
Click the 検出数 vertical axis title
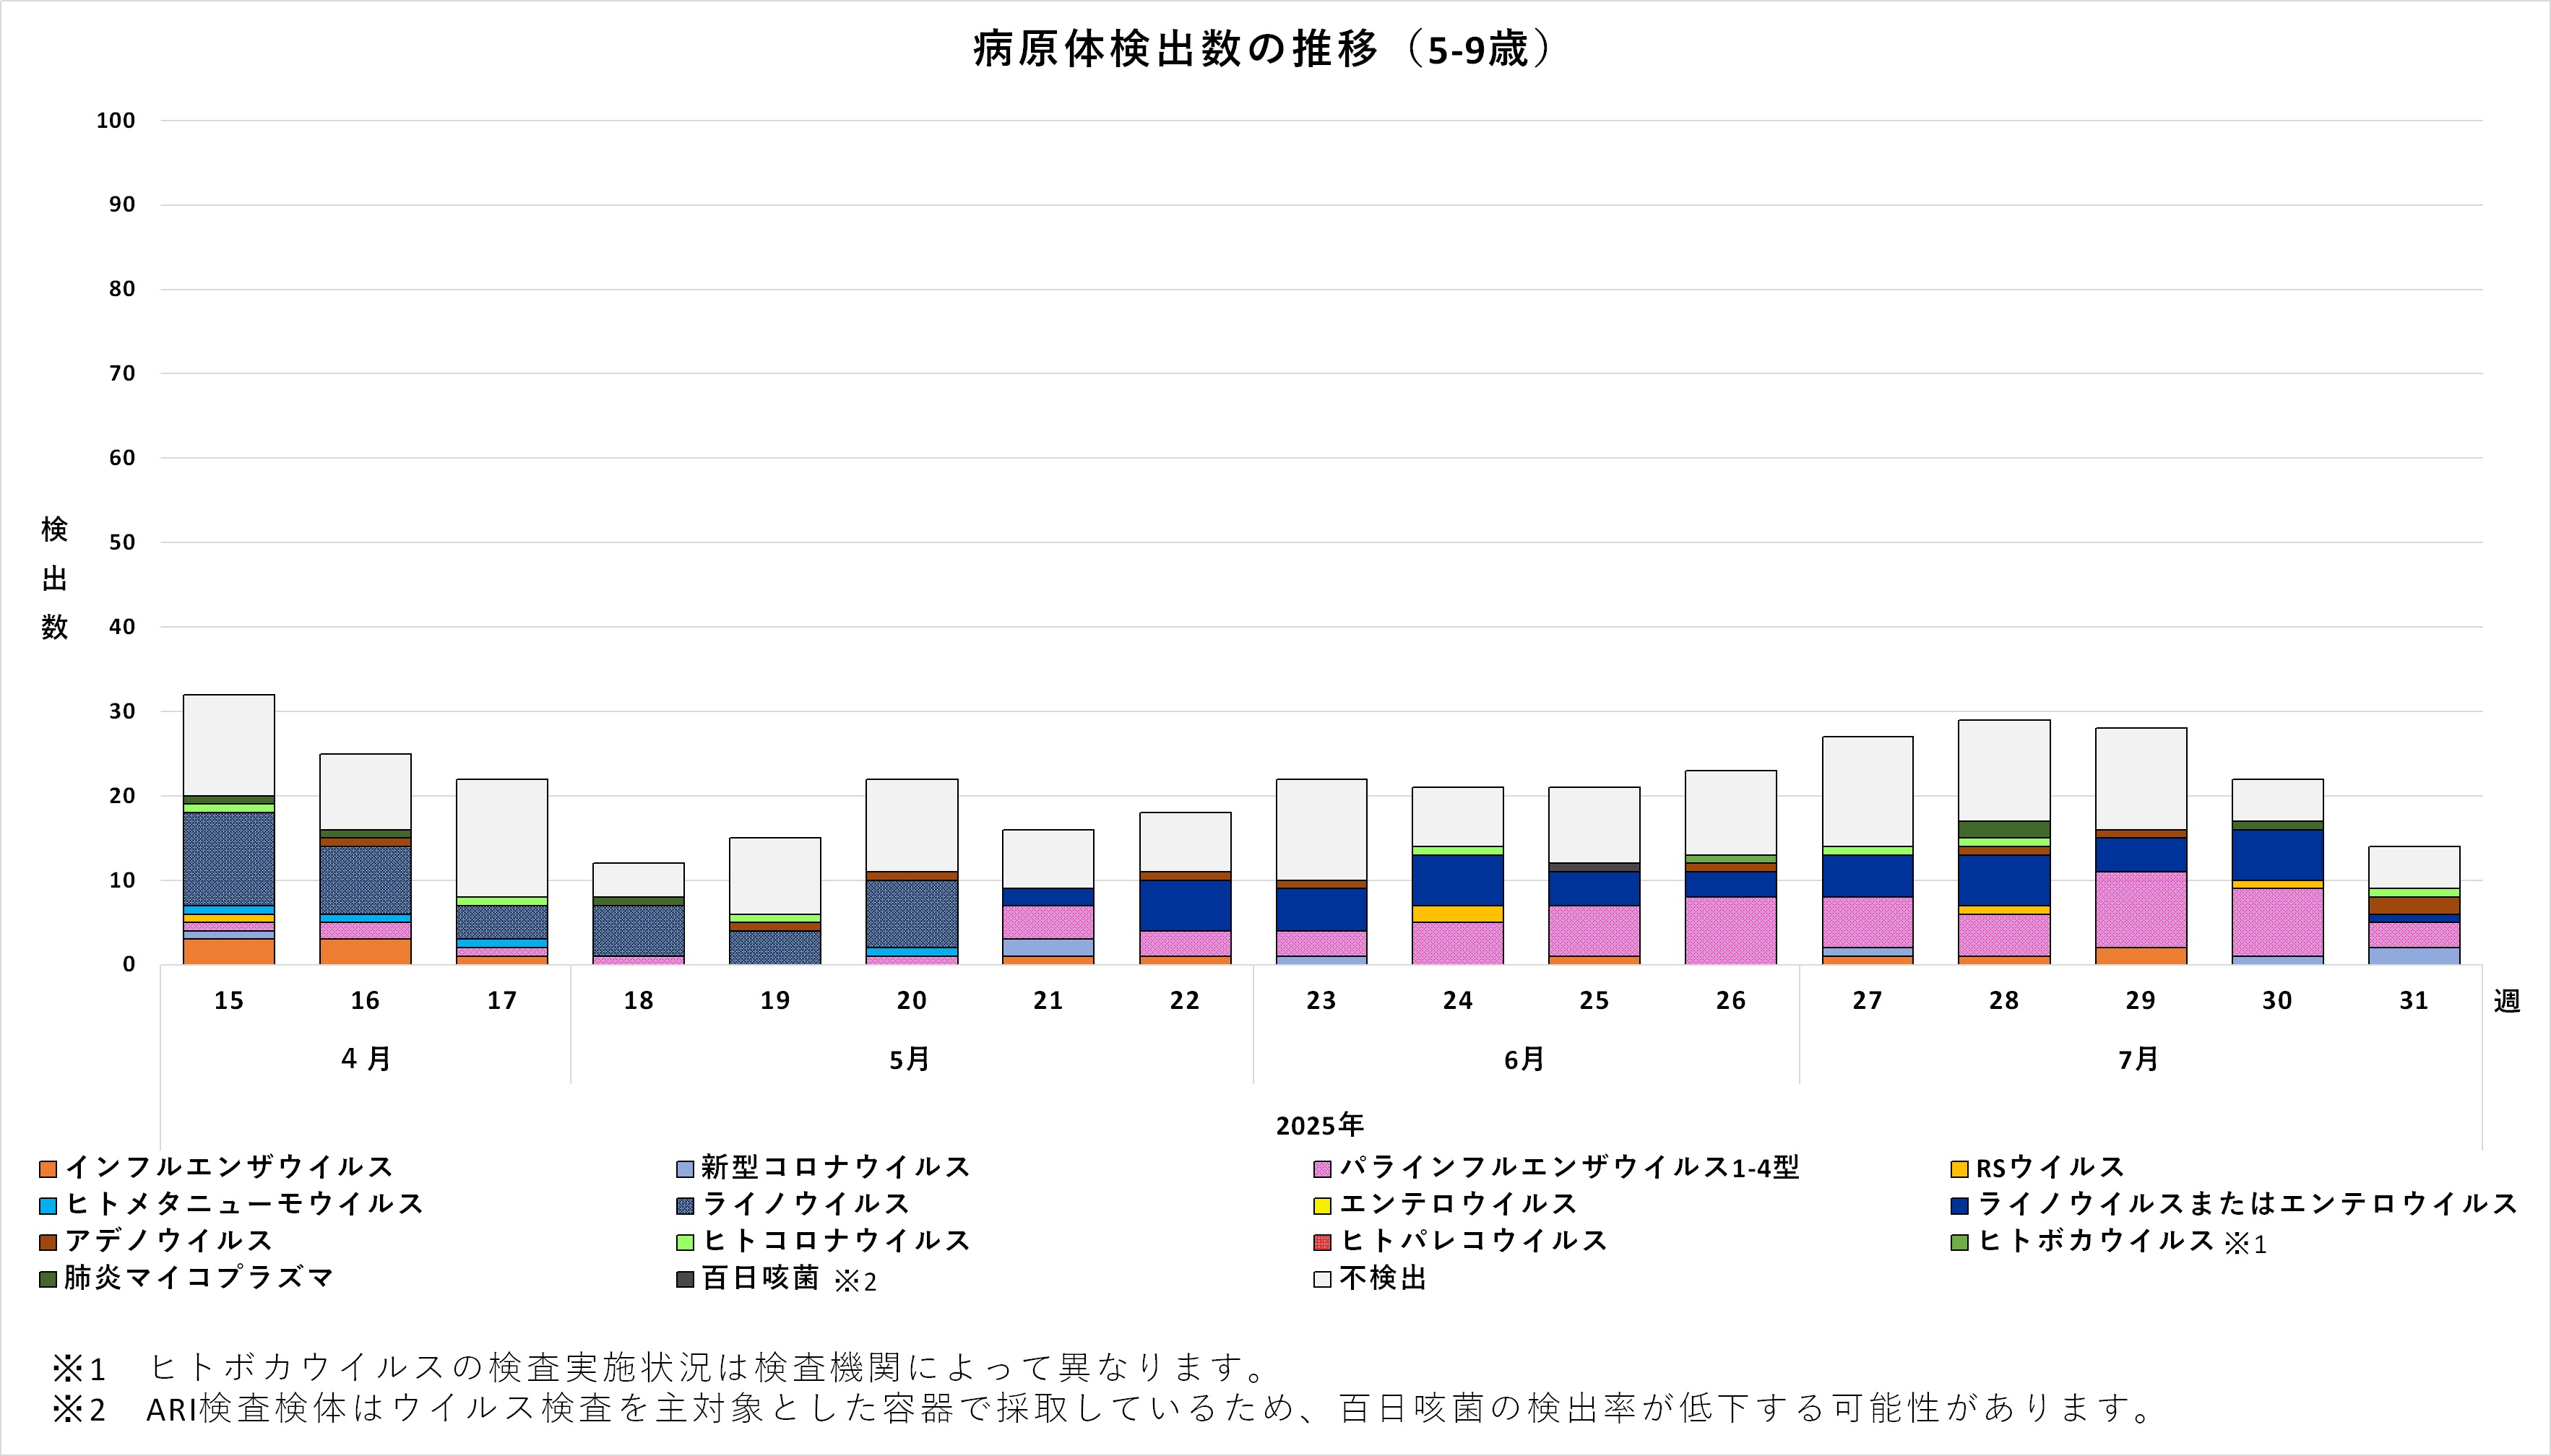coord(54,578)
